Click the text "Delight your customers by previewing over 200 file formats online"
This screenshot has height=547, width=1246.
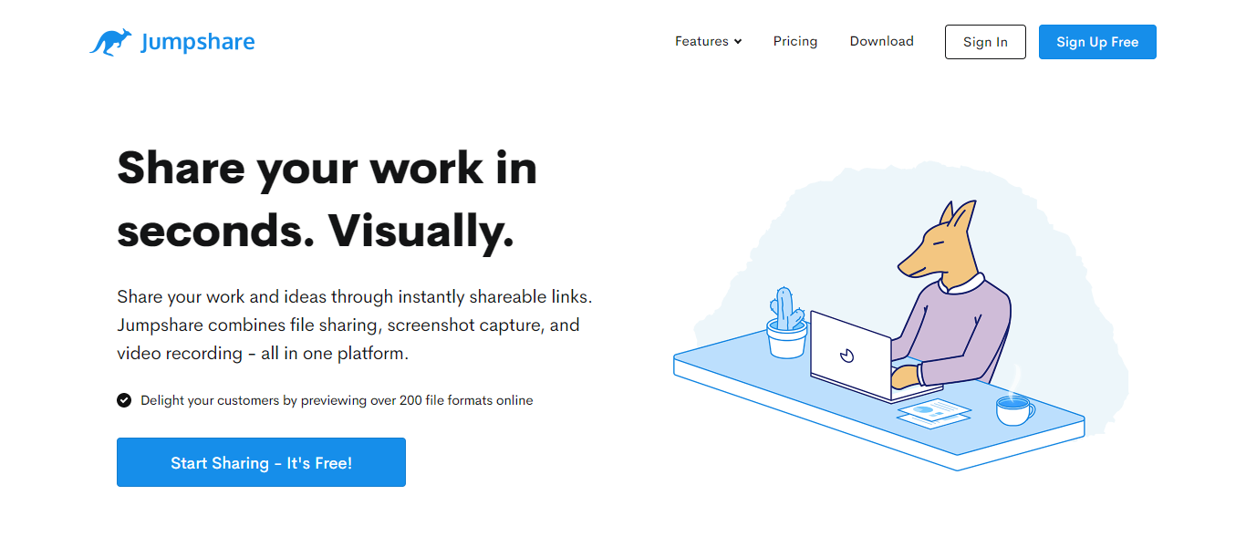(337, 400)
